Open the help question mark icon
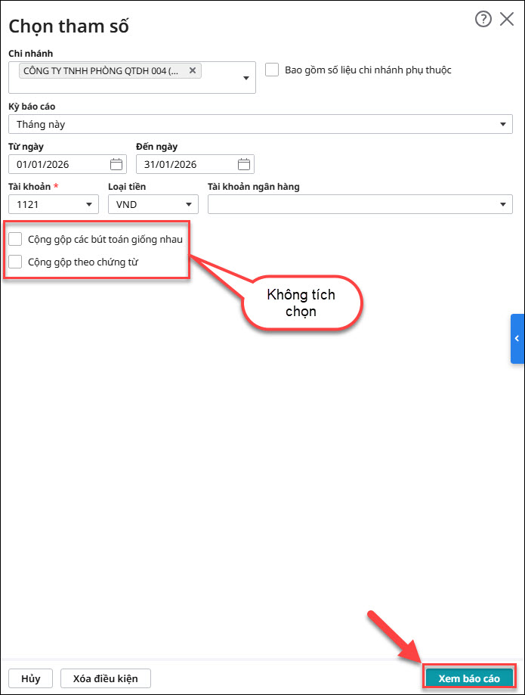 point(483,20)
